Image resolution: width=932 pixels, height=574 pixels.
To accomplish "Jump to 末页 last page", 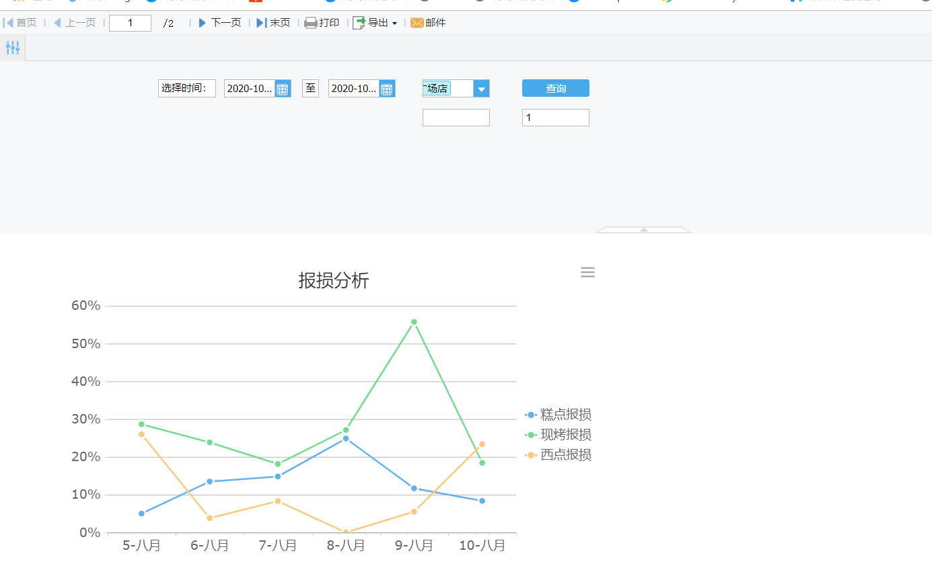I will 273,23.
